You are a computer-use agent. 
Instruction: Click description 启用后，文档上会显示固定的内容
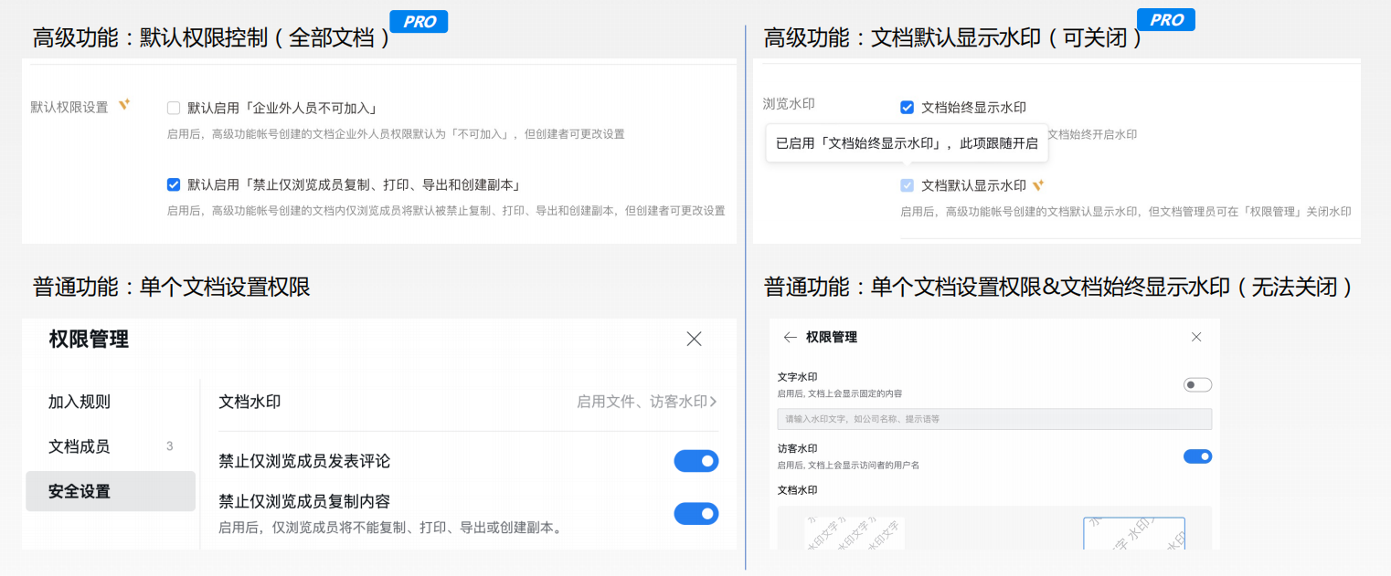pos(839,393)
